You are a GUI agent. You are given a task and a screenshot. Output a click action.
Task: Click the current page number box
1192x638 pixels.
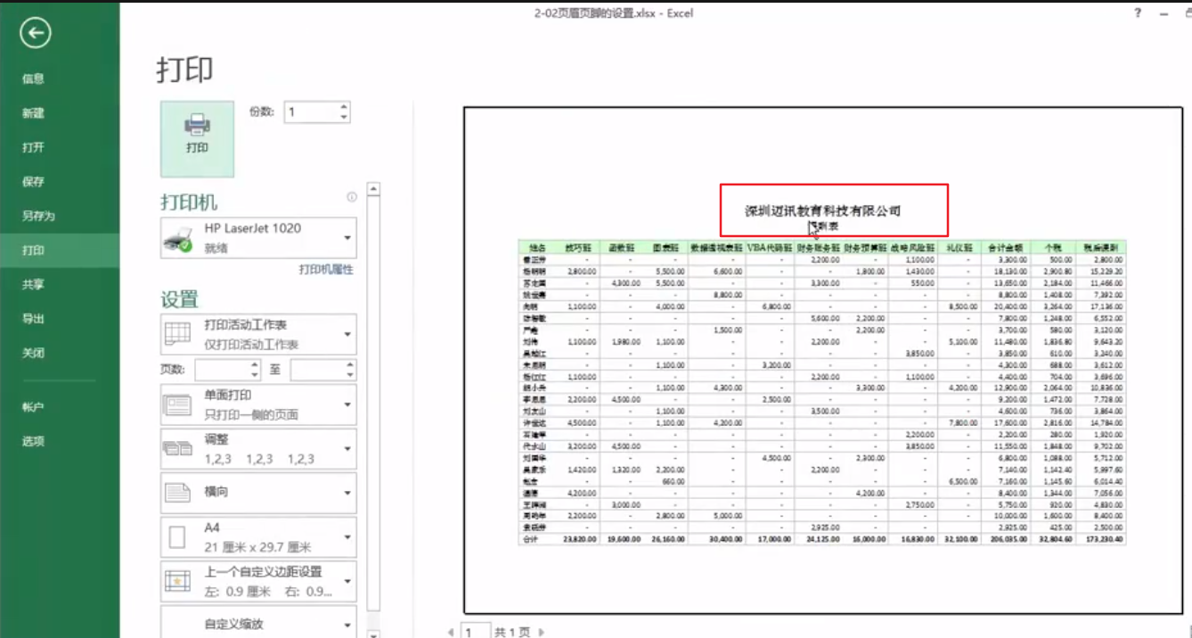pos(475,631)
